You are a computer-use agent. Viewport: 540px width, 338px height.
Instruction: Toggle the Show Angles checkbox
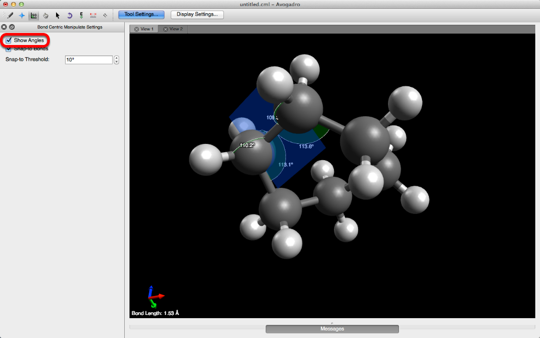coord(9,40)
